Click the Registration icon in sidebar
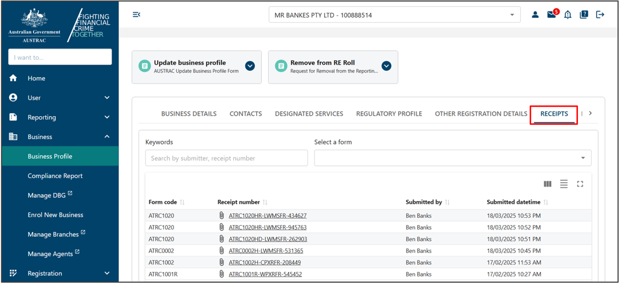 [x=13, y=273]
